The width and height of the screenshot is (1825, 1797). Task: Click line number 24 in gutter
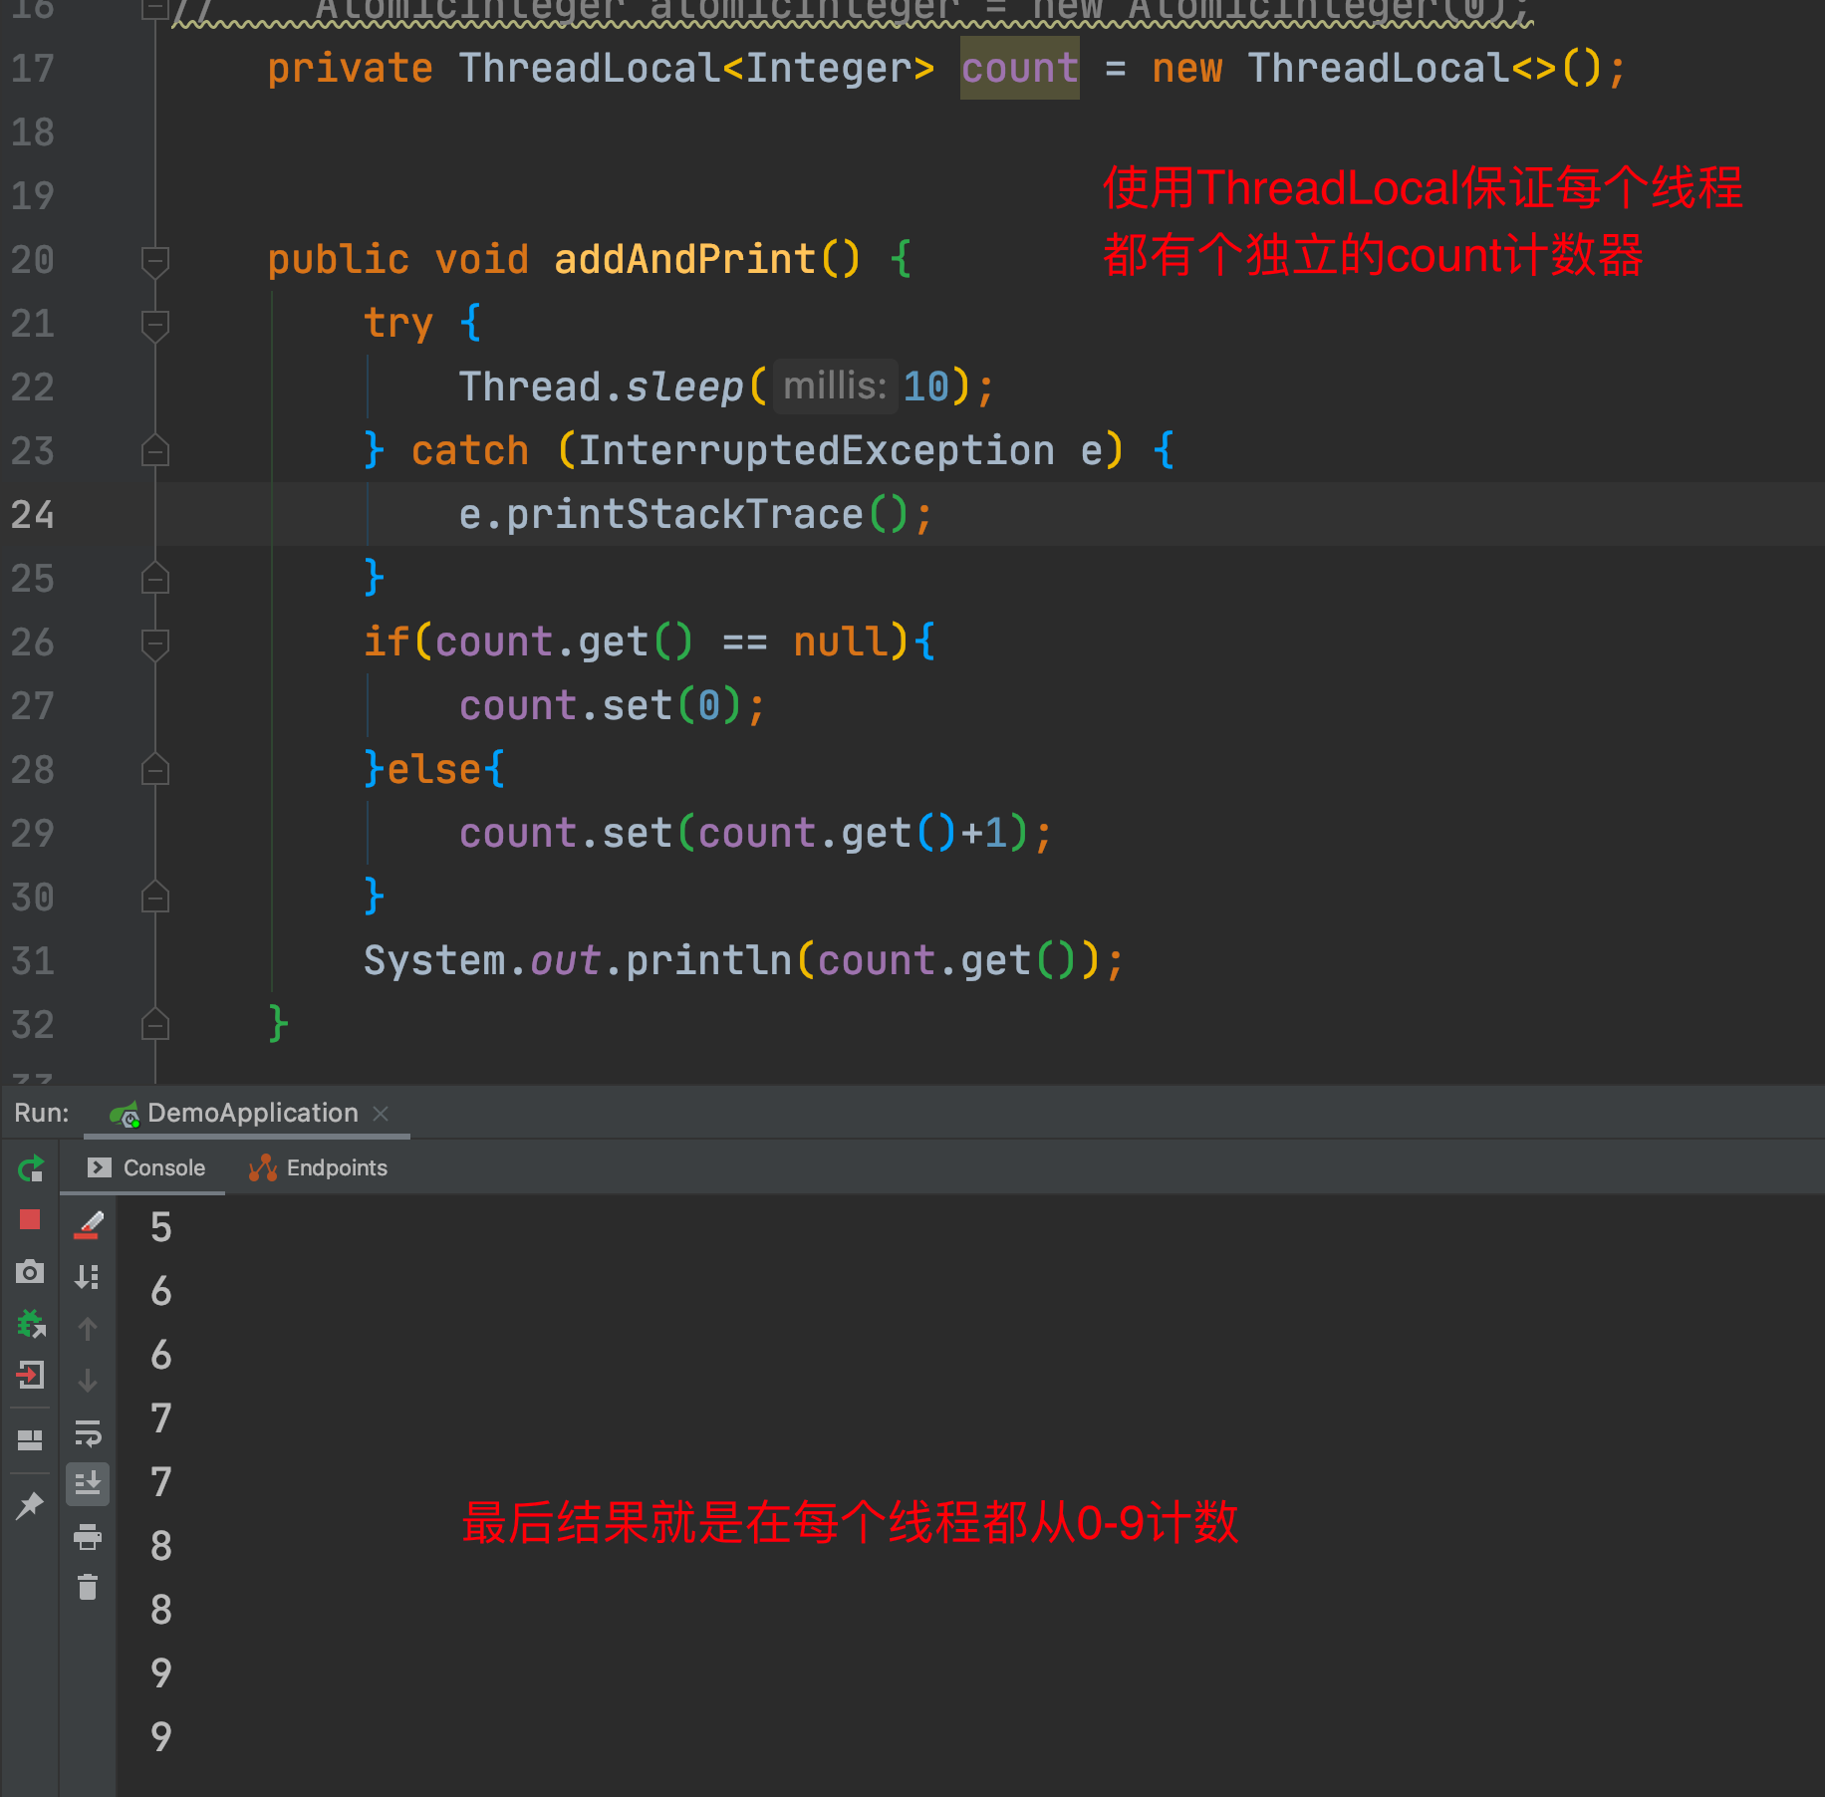tap(33, 514)
